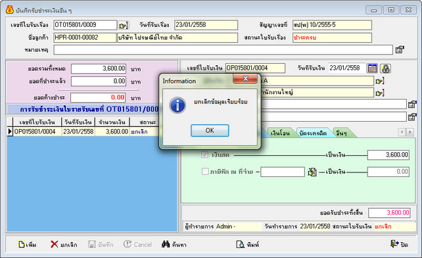422x258 pixels.
Task: Click the วันที่รับเงิน date field
Action: coord(347,68)
